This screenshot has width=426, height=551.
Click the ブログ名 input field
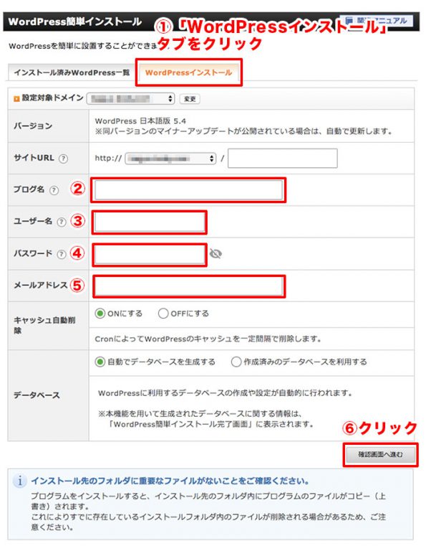click(x=188, y=190)
